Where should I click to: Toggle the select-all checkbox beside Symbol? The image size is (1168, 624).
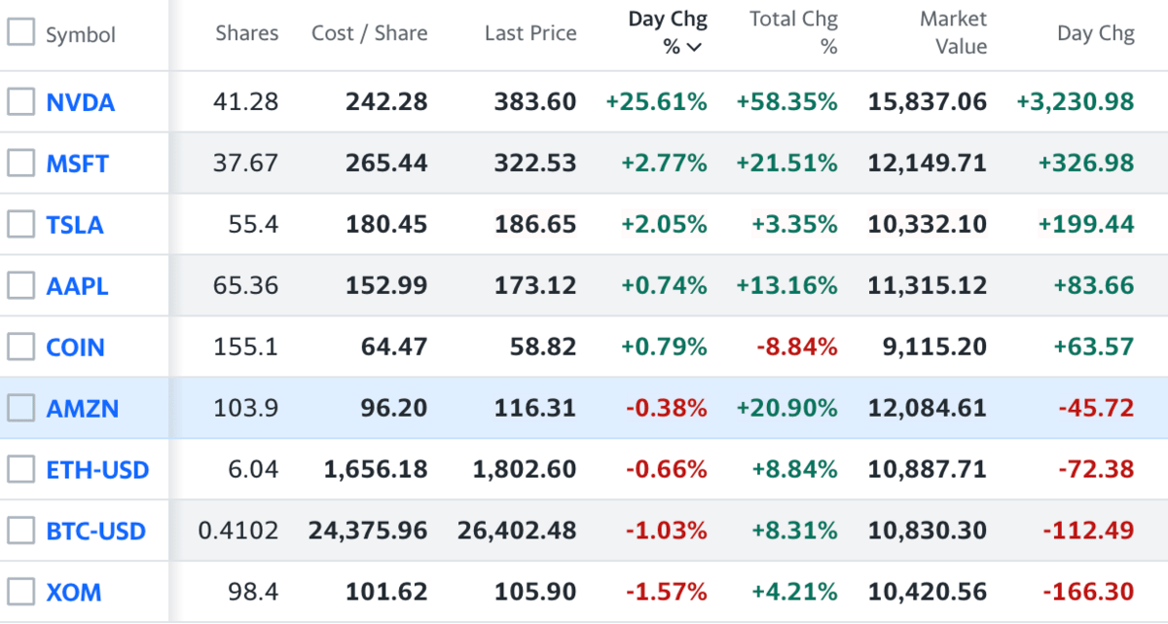click(x=20, y=32)
